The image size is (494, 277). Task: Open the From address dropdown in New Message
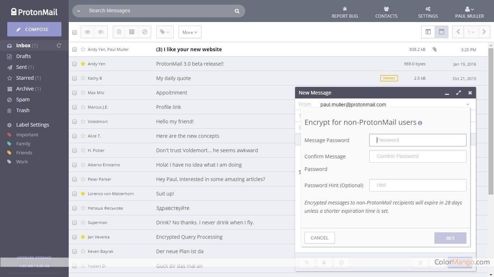coord(468,104)
